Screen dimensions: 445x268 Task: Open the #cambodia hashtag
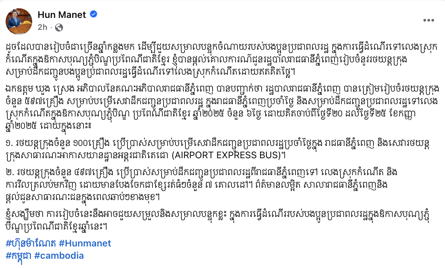coord(59,256)
